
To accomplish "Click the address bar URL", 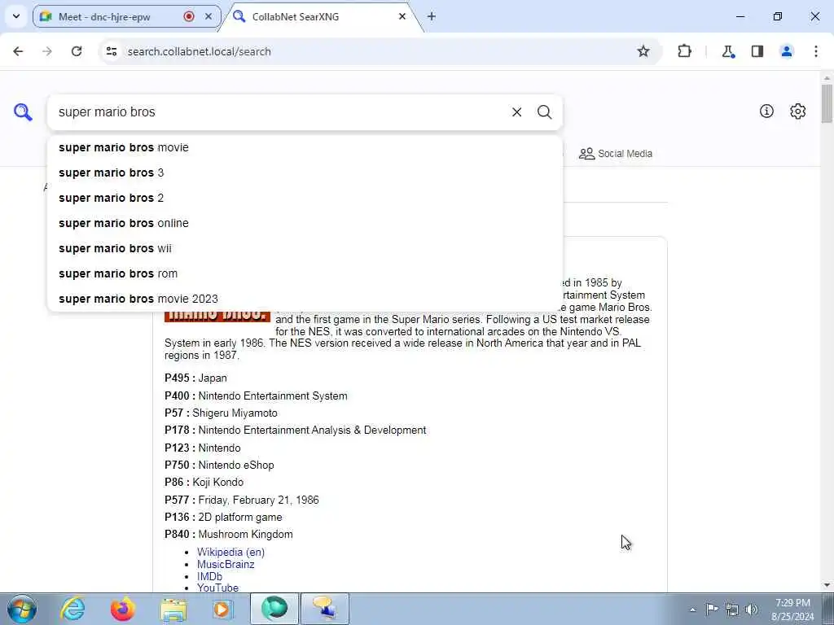I will [199, 51].
